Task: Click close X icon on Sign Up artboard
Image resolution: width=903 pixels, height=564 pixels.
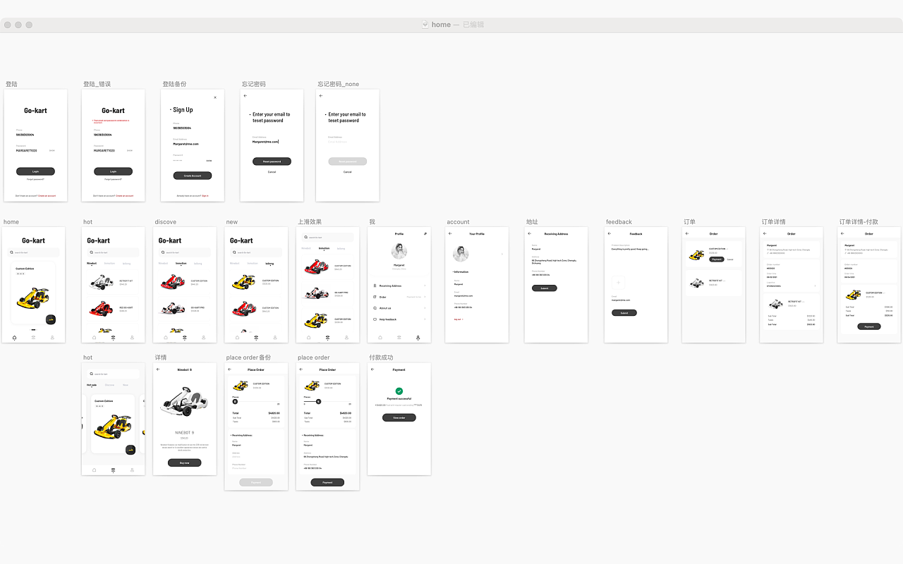Action: click(215, 97)
